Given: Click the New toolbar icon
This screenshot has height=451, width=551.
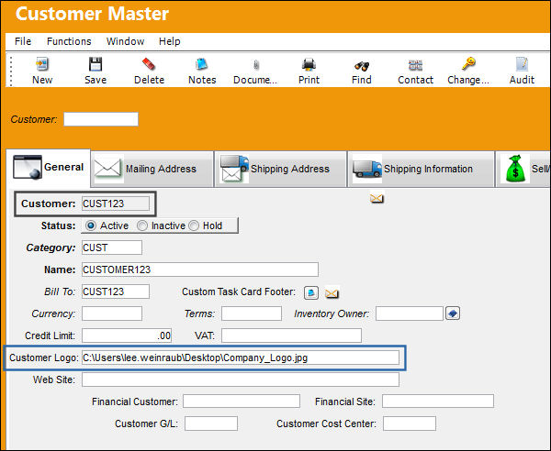Looking at the screenshot, I should (42, 64).
